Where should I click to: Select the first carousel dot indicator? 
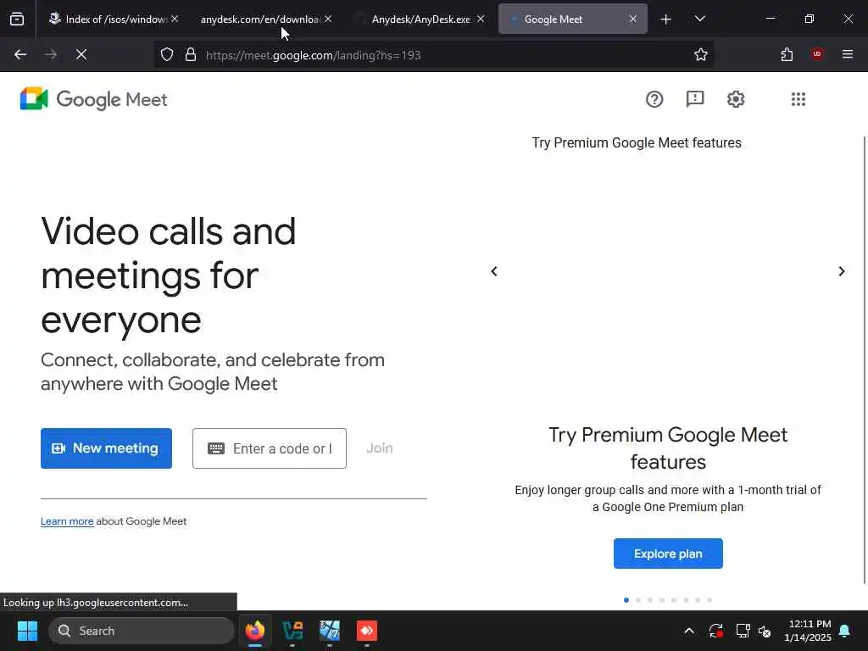pos(626,600)
